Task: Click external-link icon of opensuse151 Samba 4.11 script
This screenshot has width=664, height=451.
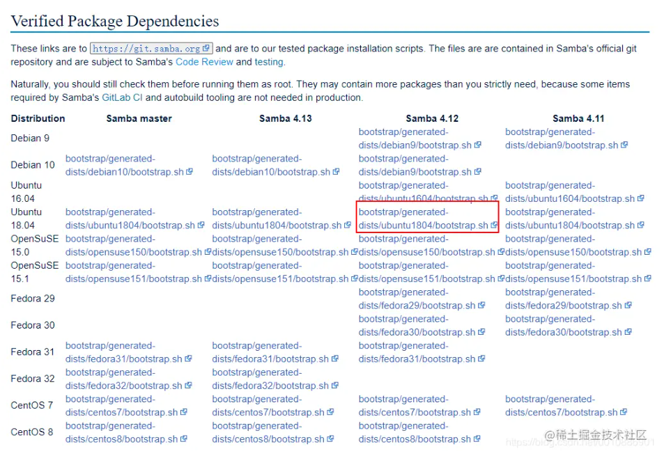Action: [x=647, y=278]
